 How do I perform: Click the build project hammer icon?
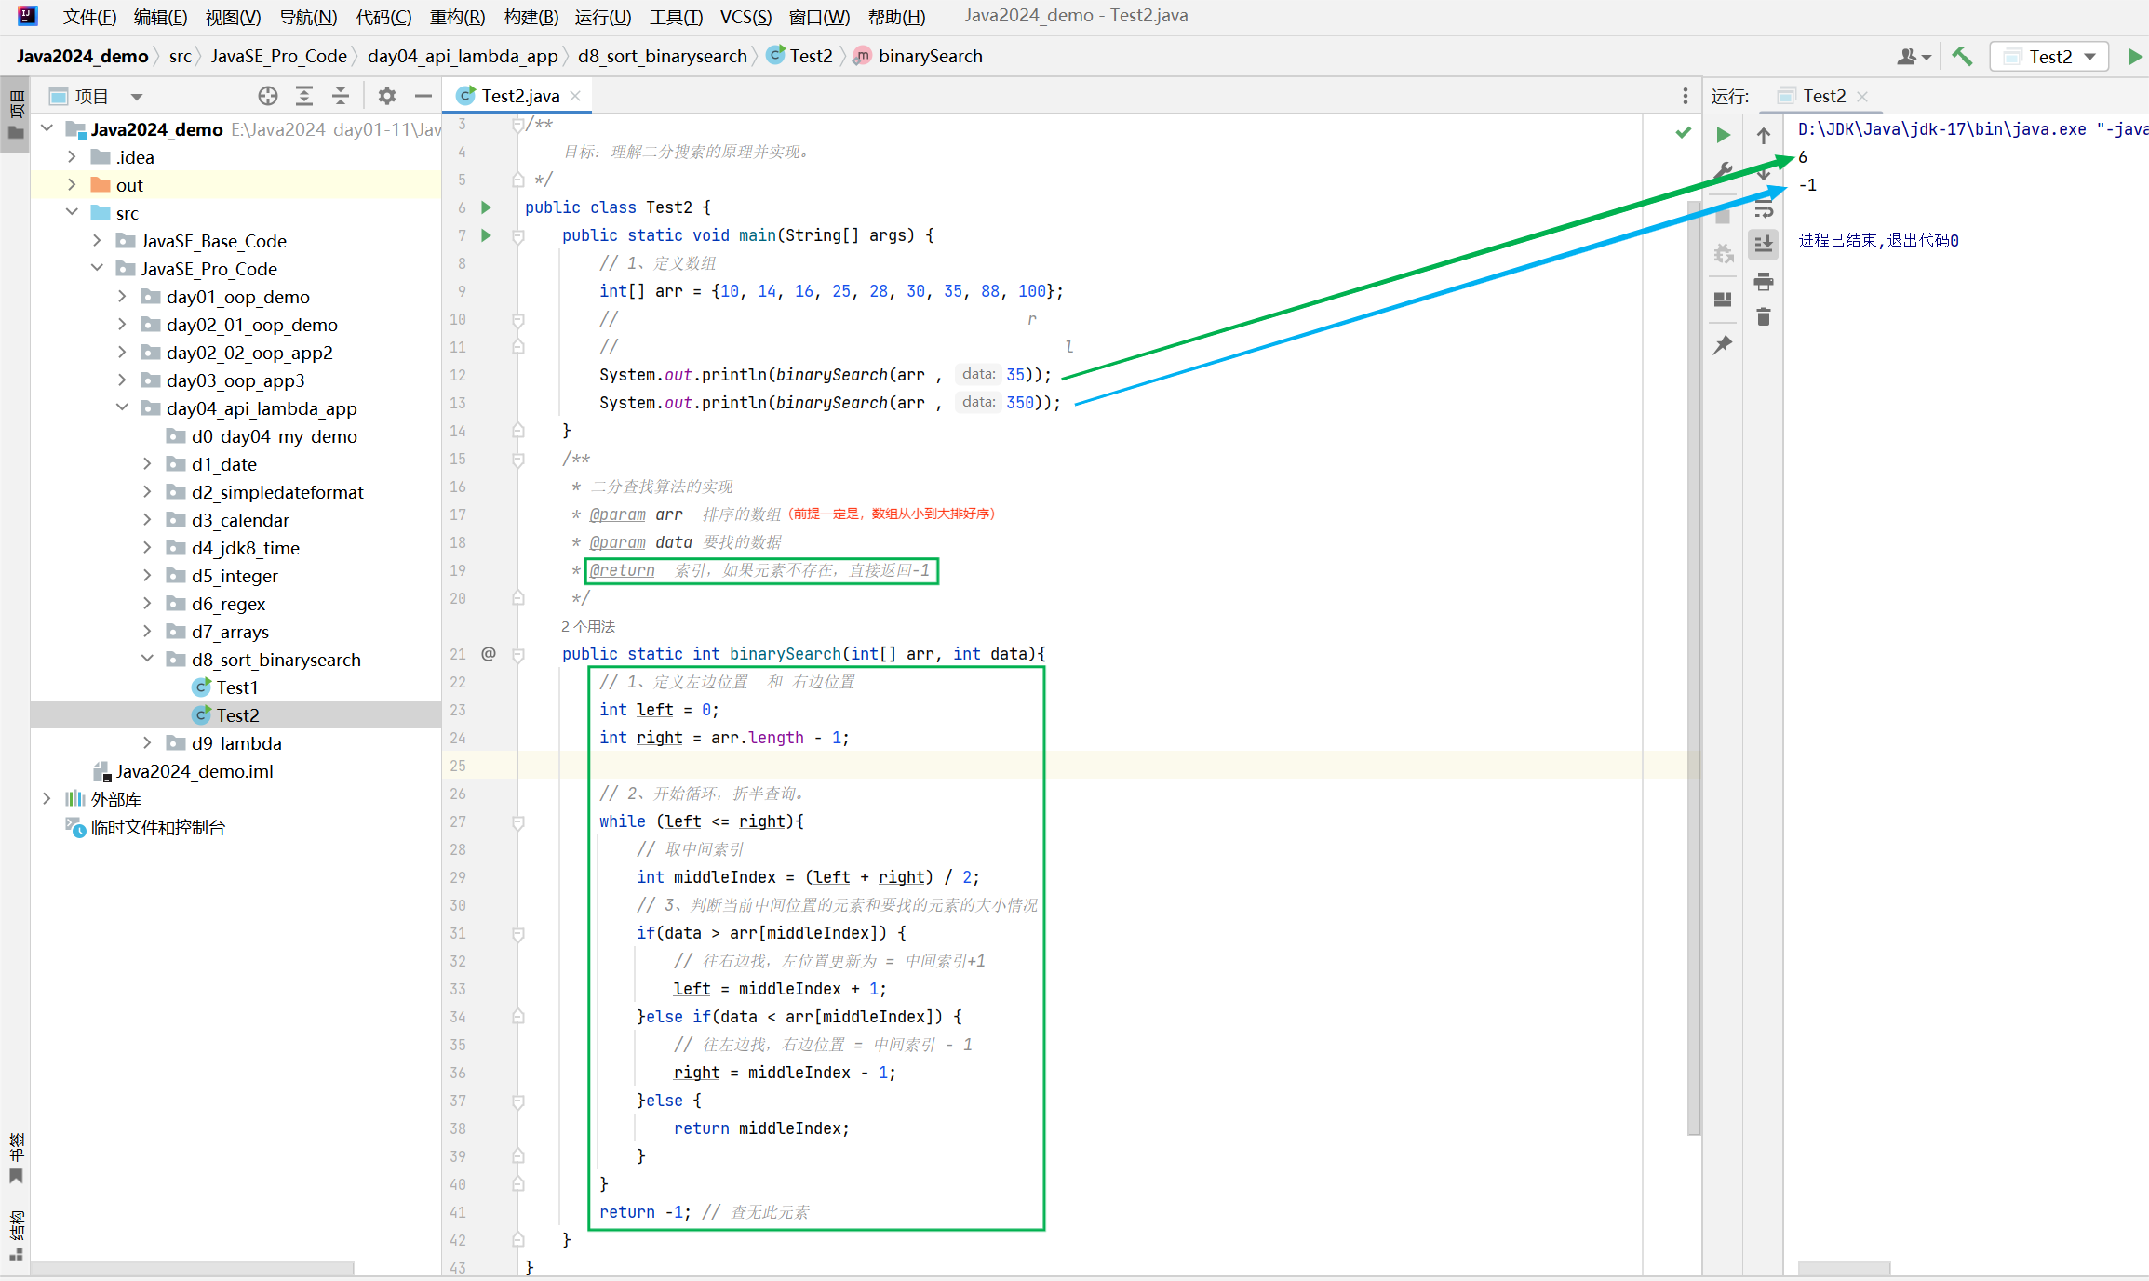(x=1962, y=57)
